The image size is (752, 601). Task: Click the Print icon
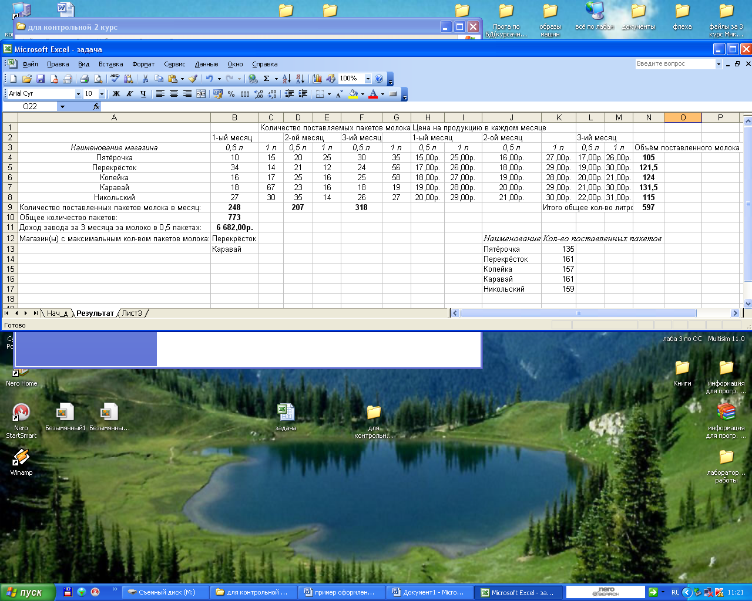pos(84,79)
